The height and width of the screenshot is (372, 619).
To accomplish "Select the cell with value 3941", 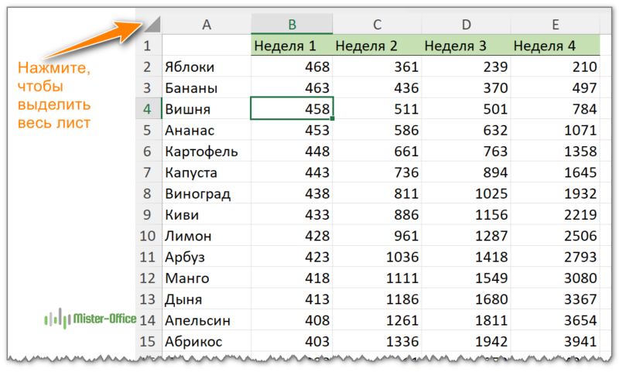I will point(555,341).
